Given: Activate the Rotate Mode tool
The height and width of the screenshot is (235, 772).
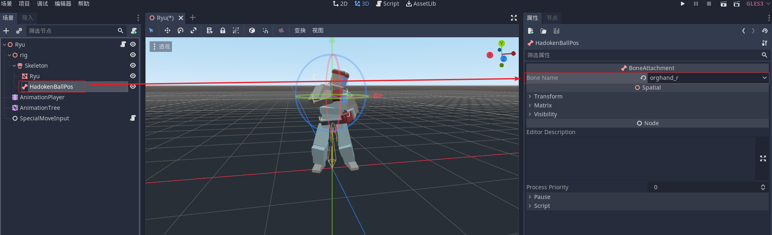Looking at the screenshot, I should coord(180,30).
